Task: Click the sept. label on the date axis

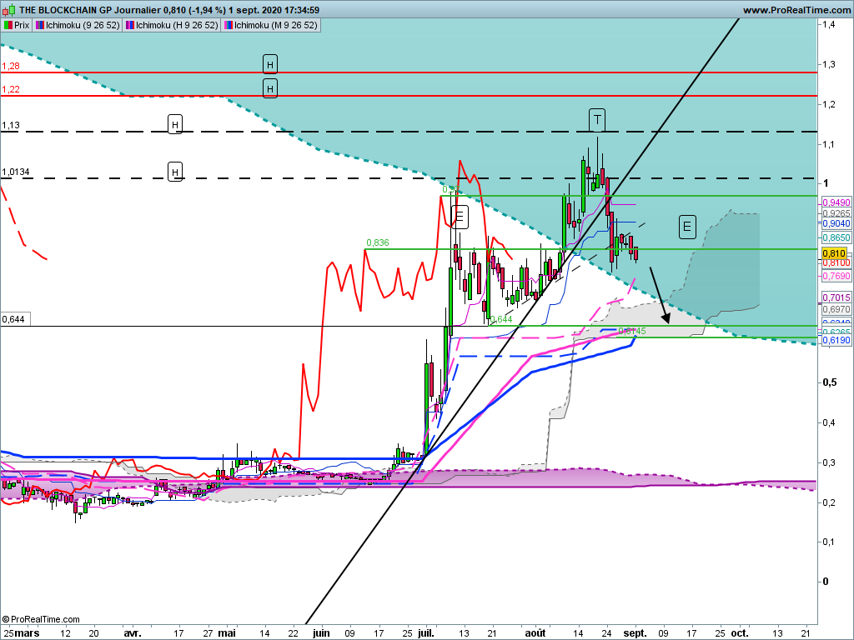Action: 635,633
